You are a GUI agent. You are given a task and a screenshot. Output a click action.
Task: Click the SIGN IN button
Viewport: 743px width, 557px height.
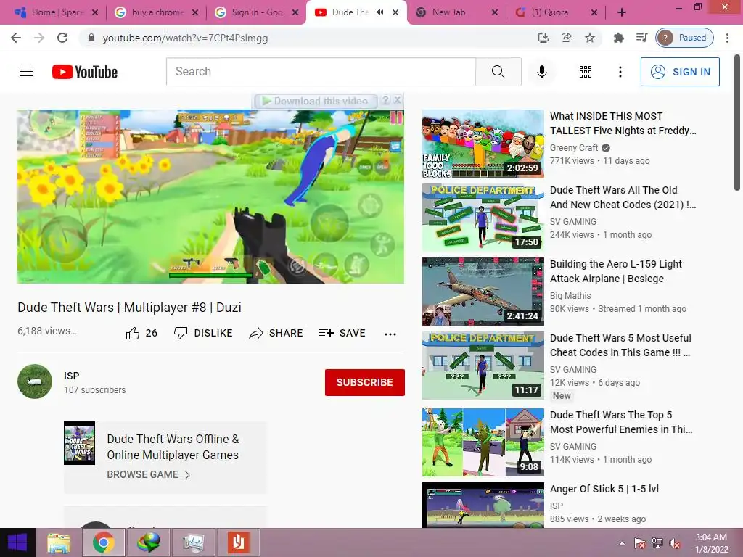pos(680,72)
